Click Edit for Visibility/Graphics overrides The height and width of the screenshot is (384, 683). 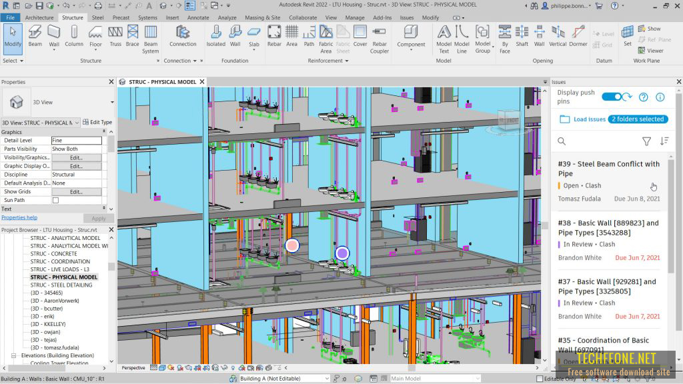76,157
